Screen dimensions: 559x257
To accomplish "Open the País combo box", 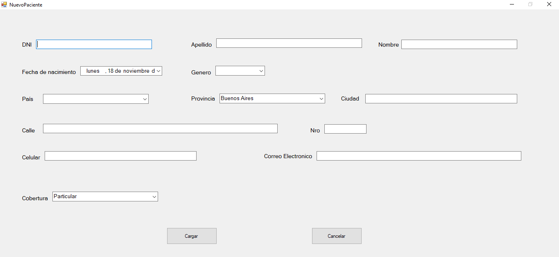I will tap(145, 99).
